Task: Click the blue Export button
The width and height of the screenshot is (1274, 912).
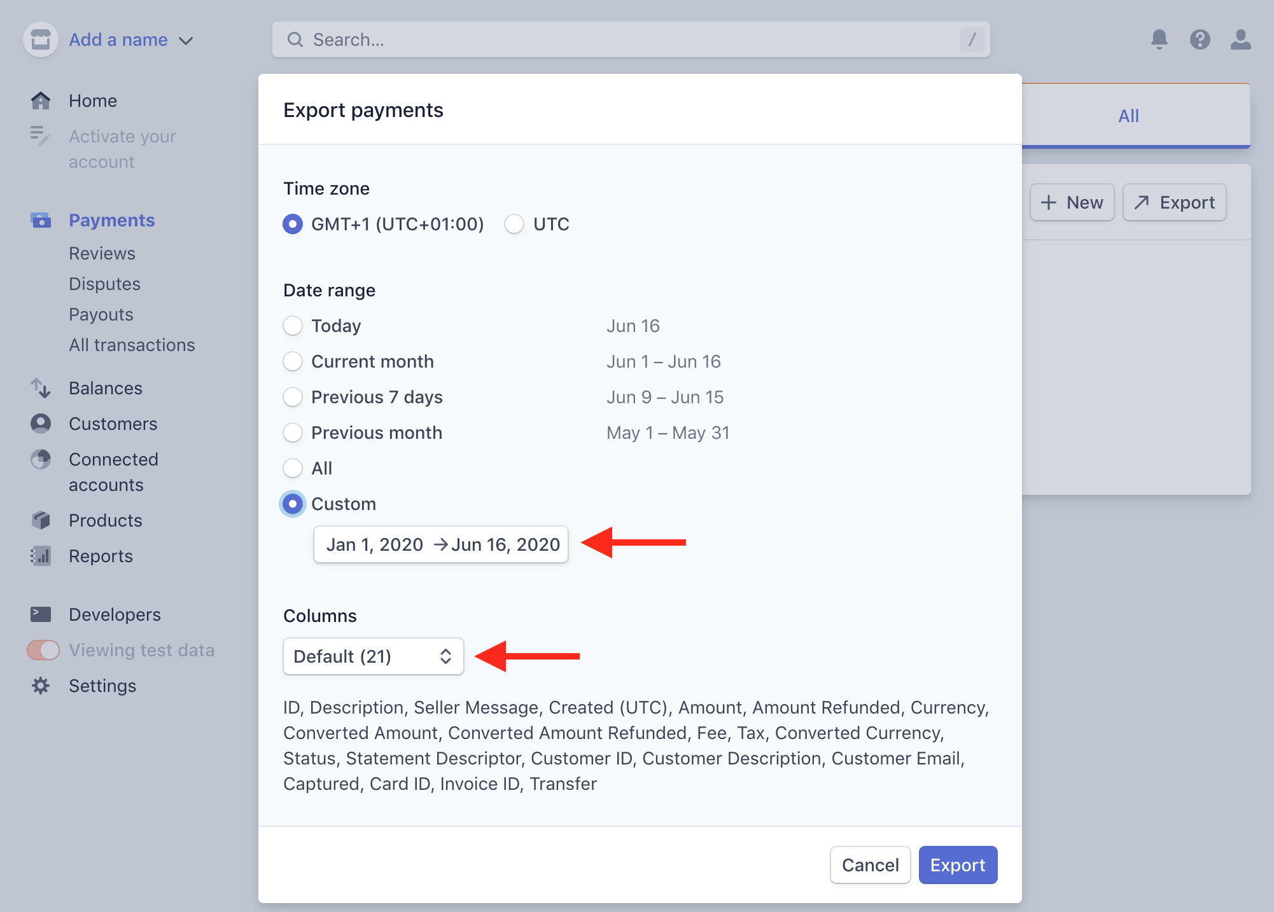Action: click(x=957, y=865)
